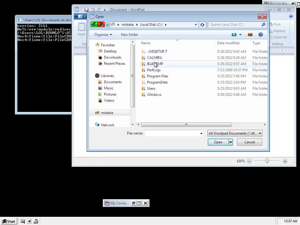The height and width of the screenshot is (225, 300).
Task: Click Find in WordPad Editing group
Action: tap(275, 24)
